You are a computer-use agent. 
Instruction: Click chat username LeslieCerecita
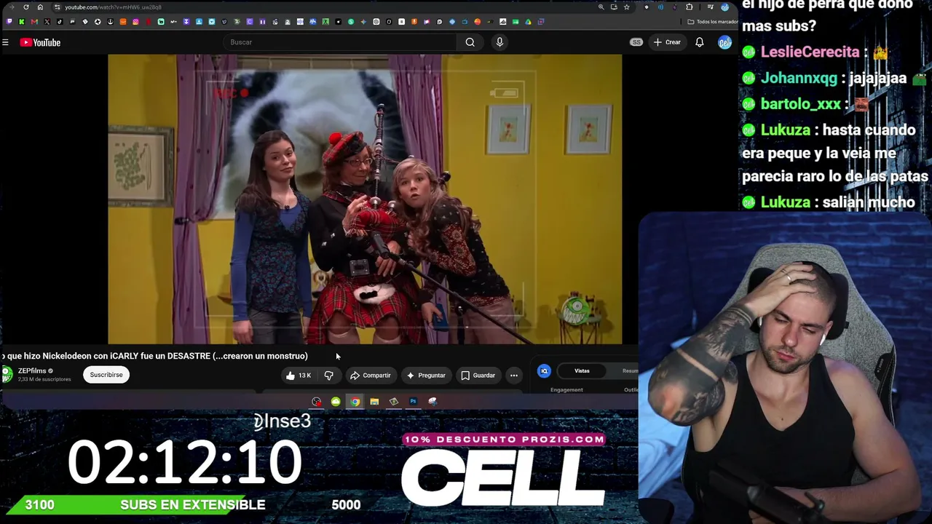tap(810, 52)
